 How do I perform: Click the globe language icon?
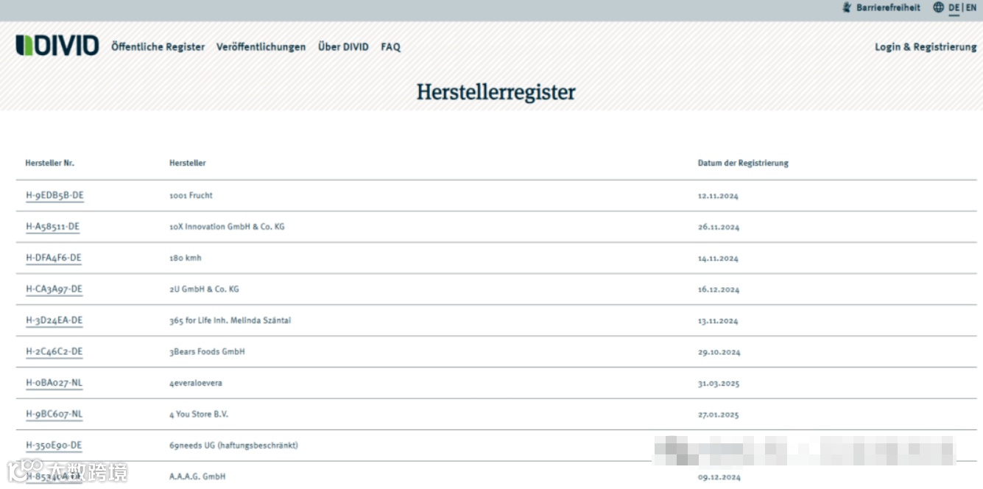pyautogui.click(x=938, y=7)
